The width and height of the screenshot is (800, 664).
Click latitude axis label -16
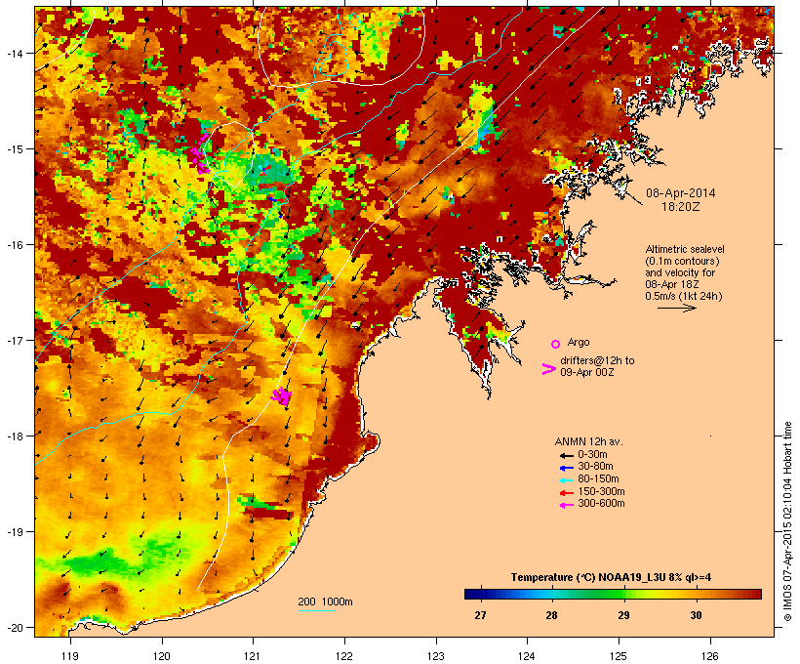[14, 245]
